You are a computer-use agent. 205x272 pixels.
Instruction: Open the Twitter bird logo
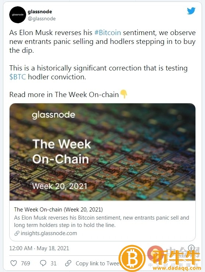click(x=191, y=11)
